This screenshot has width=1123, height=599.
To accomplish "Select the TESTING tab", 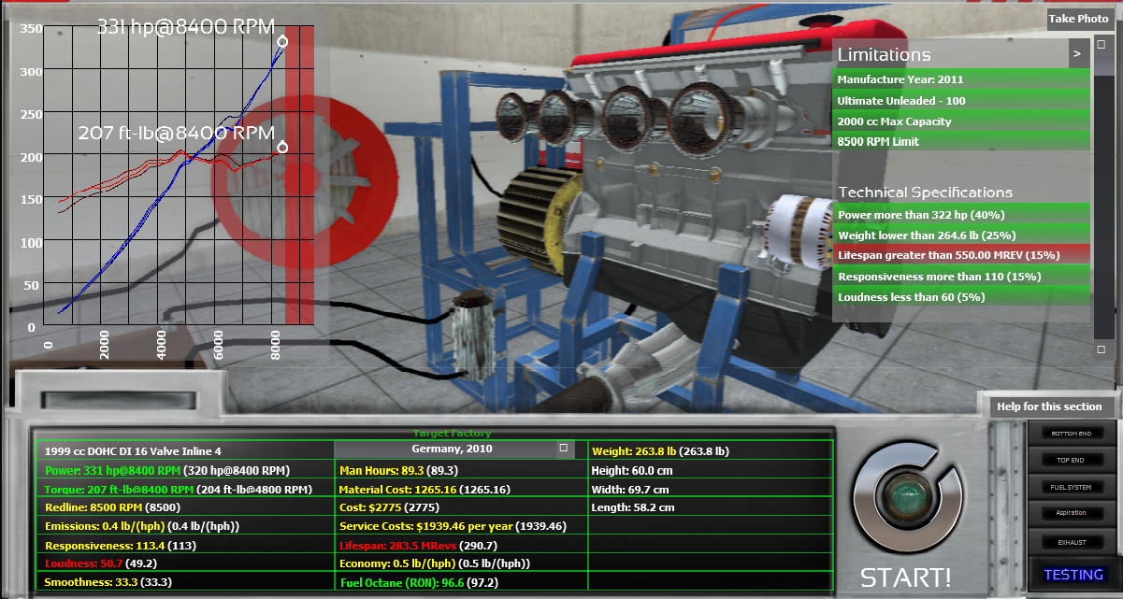I will tap(1073, 575).
